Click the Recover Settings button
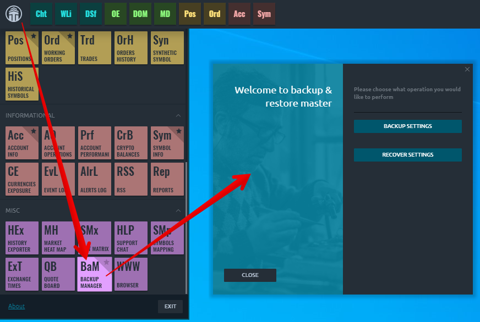Image resolution: width=480 pixels, height=322 pixels. point(407,155)
